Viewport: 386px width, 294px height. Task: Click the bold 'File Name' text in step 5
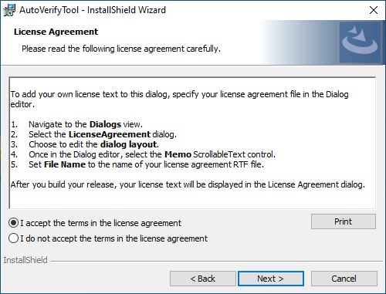(65, 164)
